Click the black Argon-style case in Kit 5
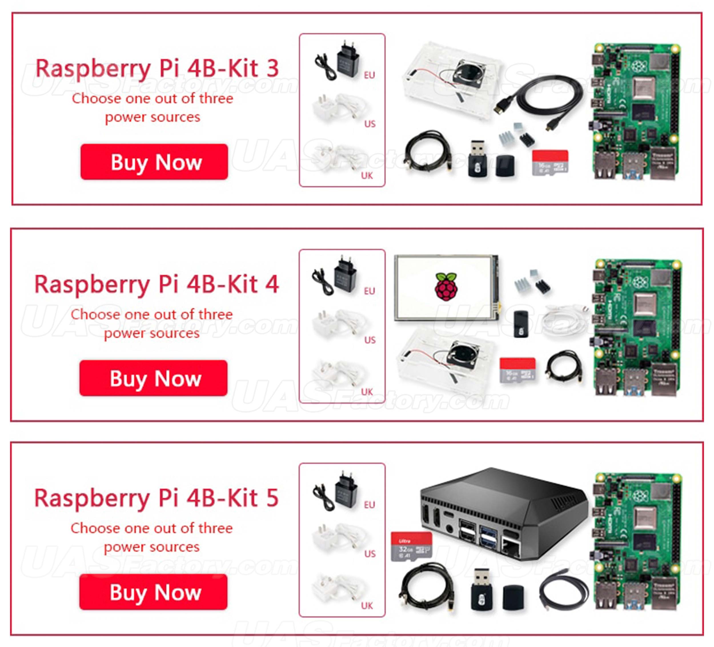 tap(503, 515)
